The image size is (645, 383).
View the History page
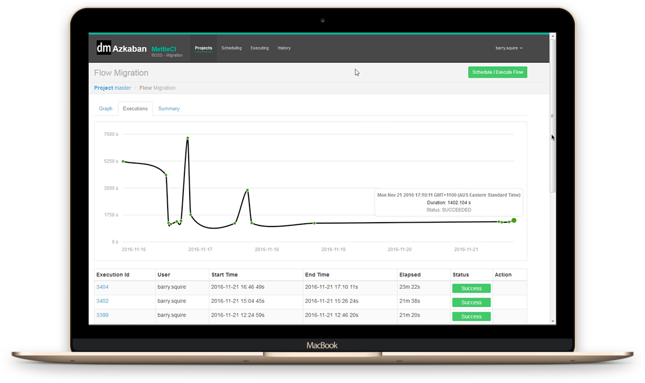pyautogui.click(x=284, y=48)
